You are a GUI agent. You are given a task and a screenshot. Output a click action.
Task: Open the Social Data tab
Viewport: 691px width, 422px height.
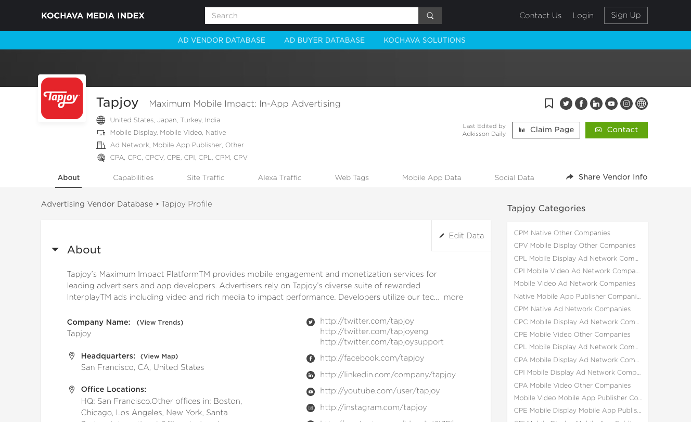coord(514,177)
